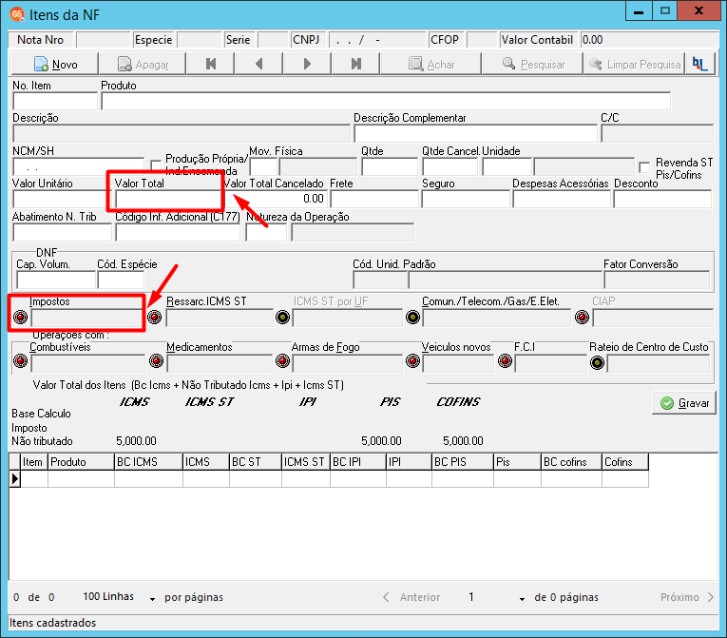Focus Código Inf. Adicional (C177) field
The image size is (727, 638).
(178, 232)
